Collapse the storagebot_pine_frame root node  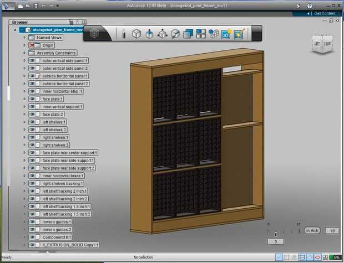click(14, 30)
